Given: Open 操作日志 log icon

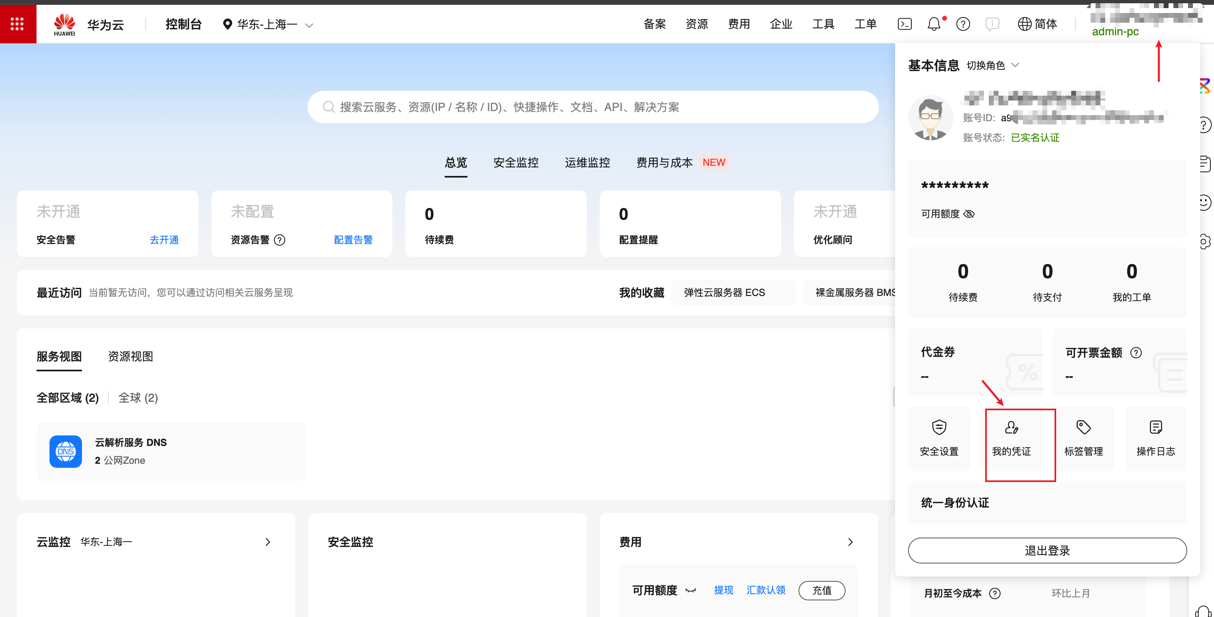Looking at the screenshot, I should [1156, 428].
